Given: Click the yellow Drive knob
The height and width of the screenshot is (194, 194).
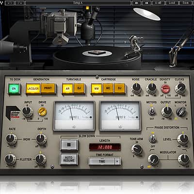Looking at the screenshot, I should click(x=42, y=112).
